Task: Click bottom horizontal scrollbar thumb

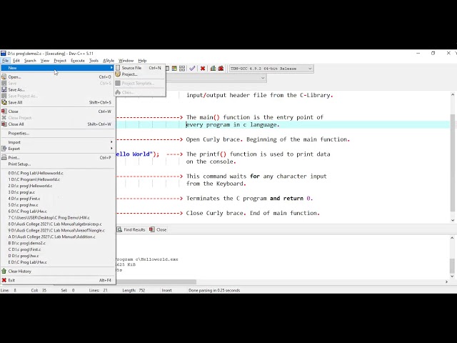Action: pyautogui.click(x=156, y=282)
